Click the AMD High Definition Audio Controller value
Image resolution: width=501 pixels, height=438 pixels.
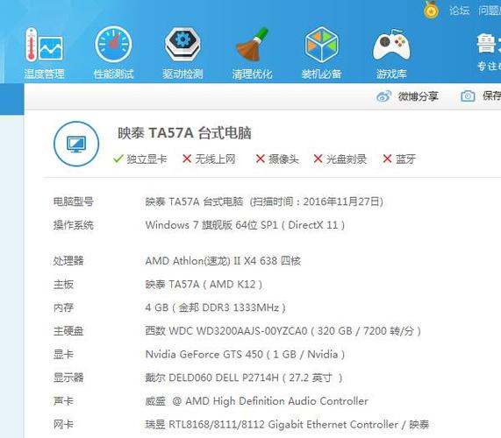256,401
